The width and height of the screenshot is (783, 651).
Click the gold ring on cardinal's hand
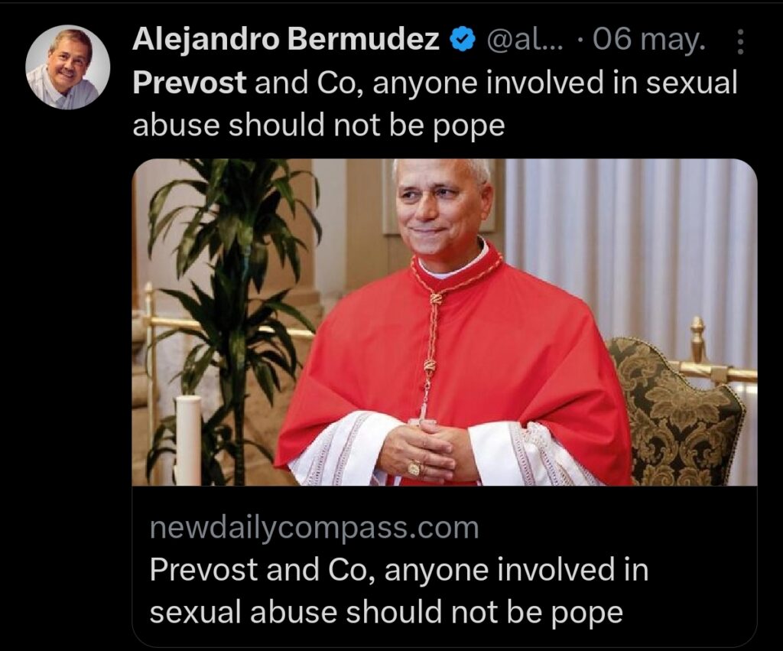tap(414, 469)
